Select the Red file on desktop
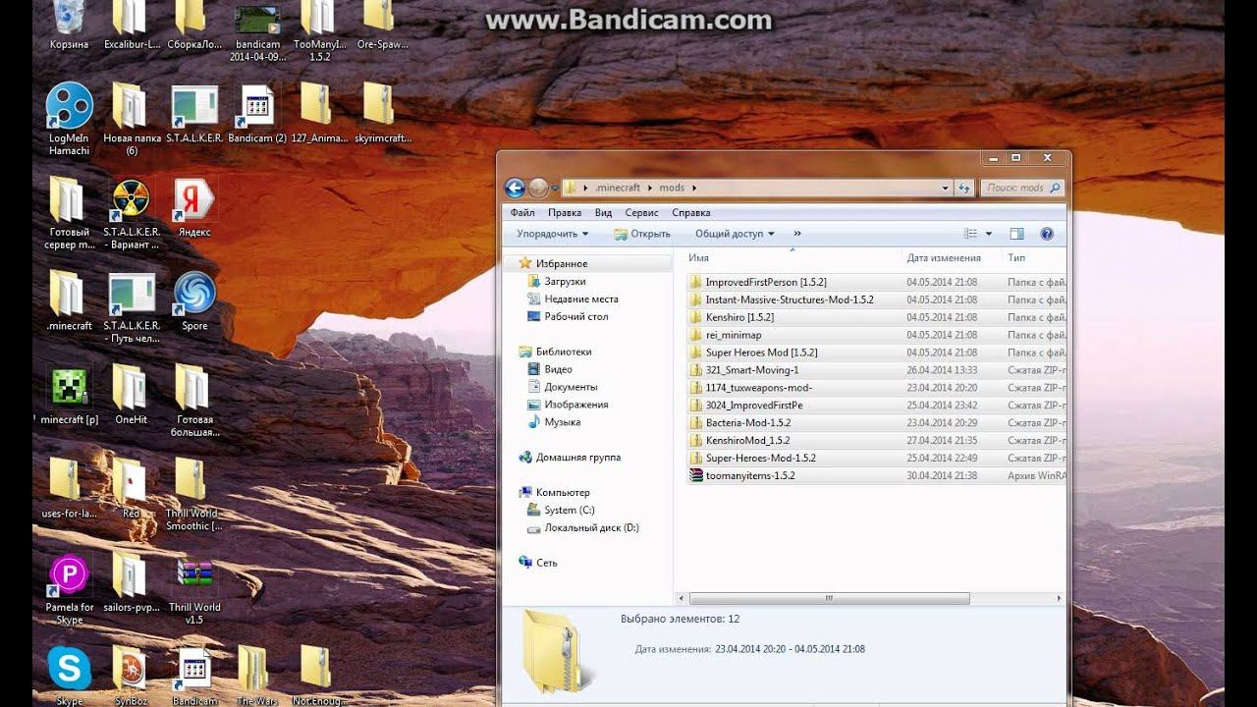1257x707 pixels. point(132,488)
